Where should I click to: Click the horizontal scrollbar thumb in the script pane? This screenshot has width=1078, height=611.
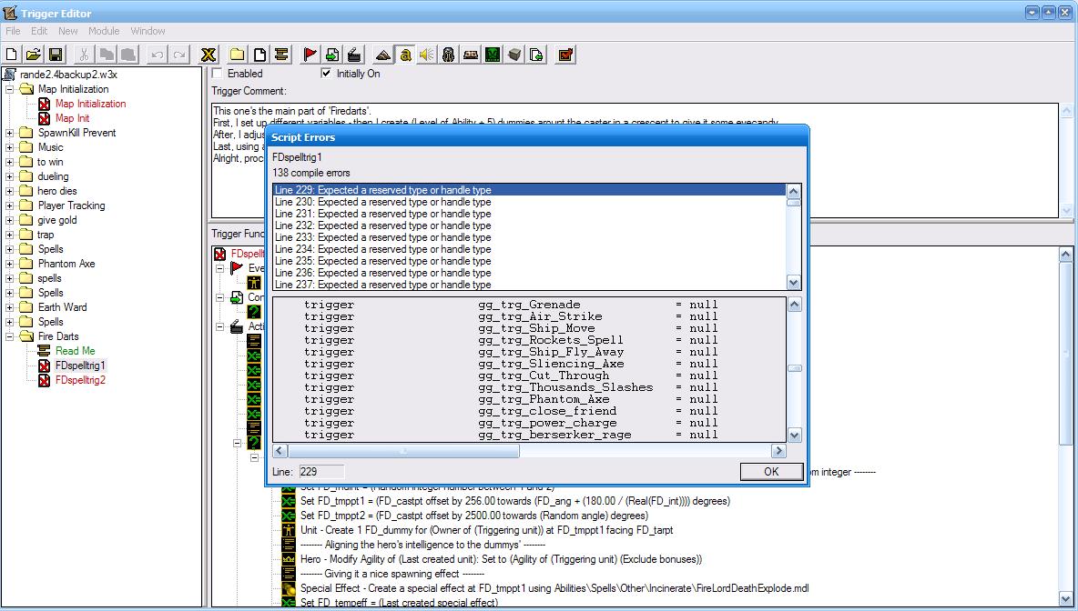pos(403,451)
